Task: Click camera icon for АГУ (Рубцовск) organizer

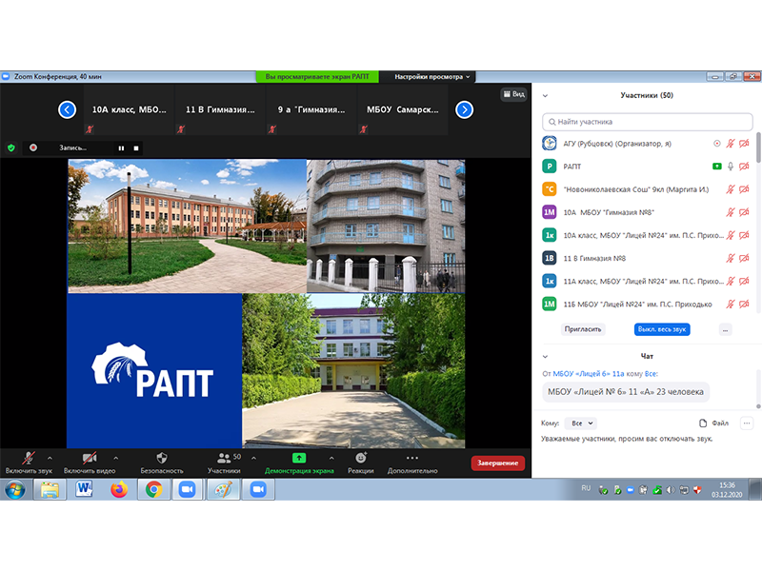Action: pos(744,144)
